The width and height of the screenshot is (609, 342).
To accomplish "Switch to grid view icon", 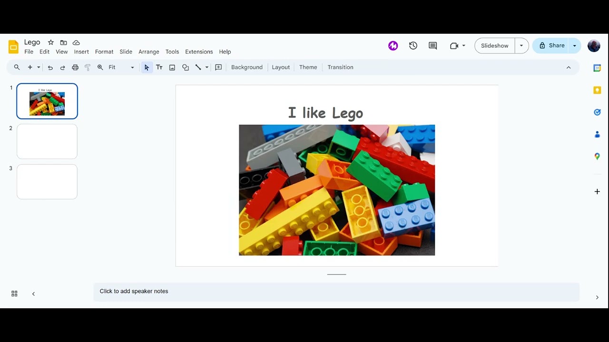I will [x=14, y=294].
